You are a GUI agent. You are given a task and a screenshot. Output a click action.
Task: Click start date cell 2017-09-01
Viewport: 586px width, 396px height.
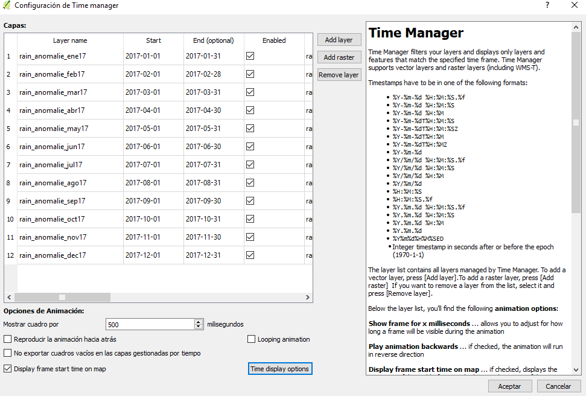(x=154, y=201)
